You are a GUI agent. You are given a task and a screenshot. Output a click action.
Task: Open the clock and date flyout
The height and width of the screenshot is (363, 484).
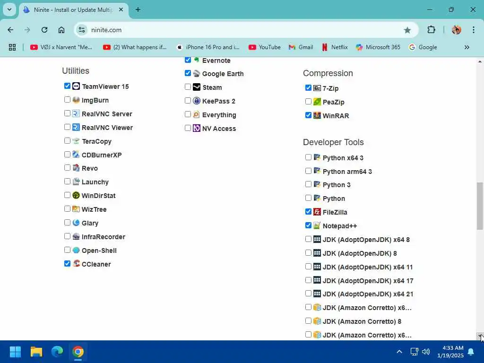[450, 352]
